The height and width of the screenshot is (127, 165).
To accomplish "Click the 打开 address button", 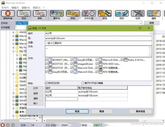I will coord(36,88).
